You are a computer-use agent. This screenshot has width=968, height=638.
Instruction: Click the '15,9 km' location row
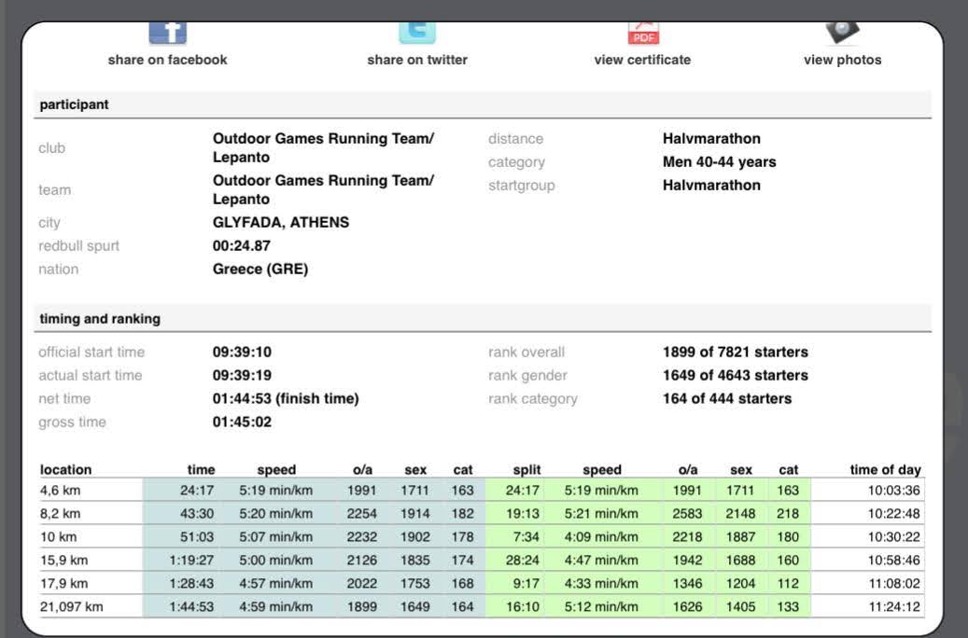(x=64, y=561)
